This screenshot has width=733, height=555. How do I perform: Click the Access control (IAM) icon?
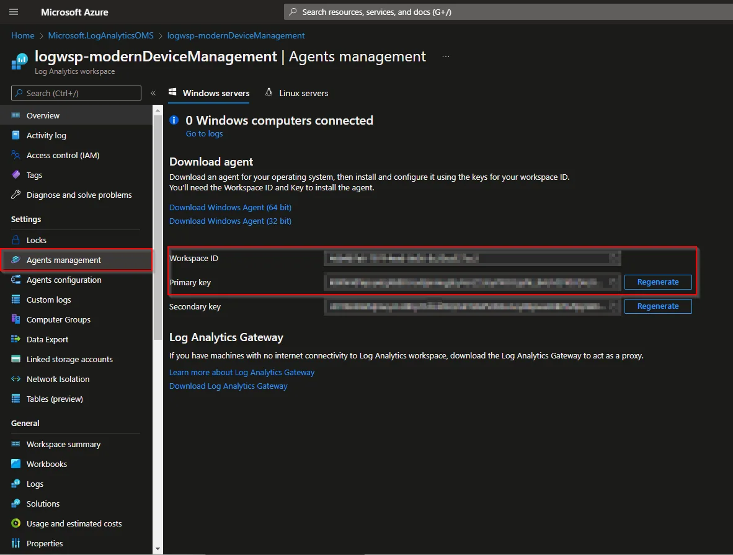pos(16,155)
